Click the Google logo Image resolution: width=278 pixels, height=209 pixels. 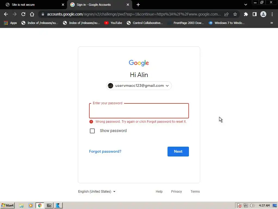[139, 63]
